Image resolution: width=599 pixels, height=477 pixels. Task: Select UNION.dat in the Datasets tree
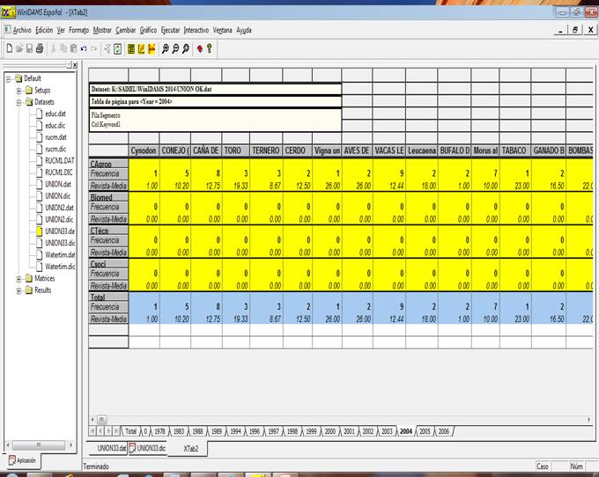57,184
